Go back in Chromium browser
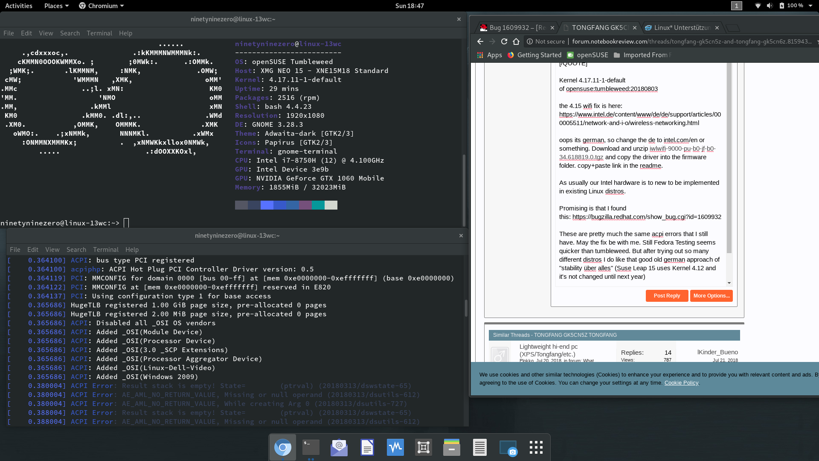Viewport: 819px width, 461px height. 480,41
